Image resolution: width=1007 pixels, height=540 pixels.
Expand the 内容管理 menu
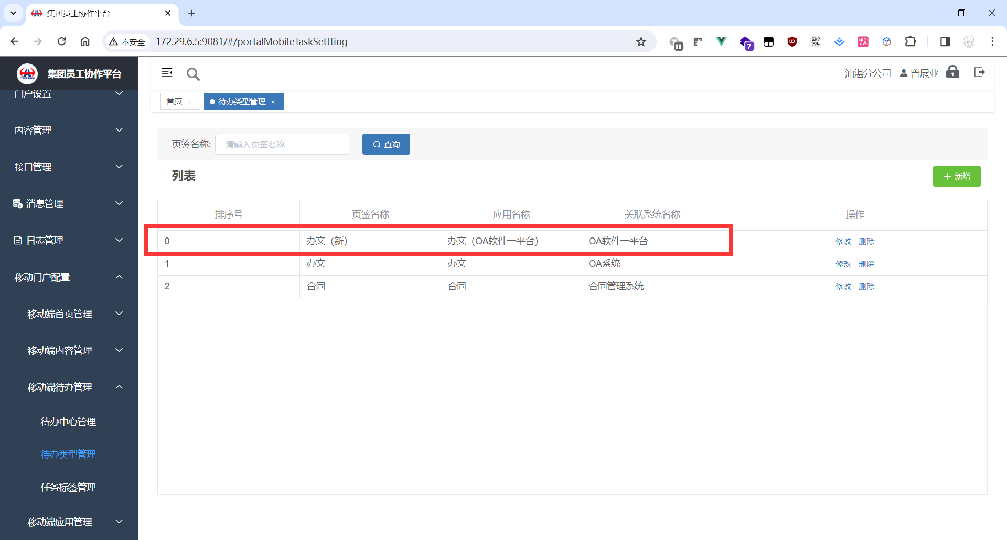(69, 130)
